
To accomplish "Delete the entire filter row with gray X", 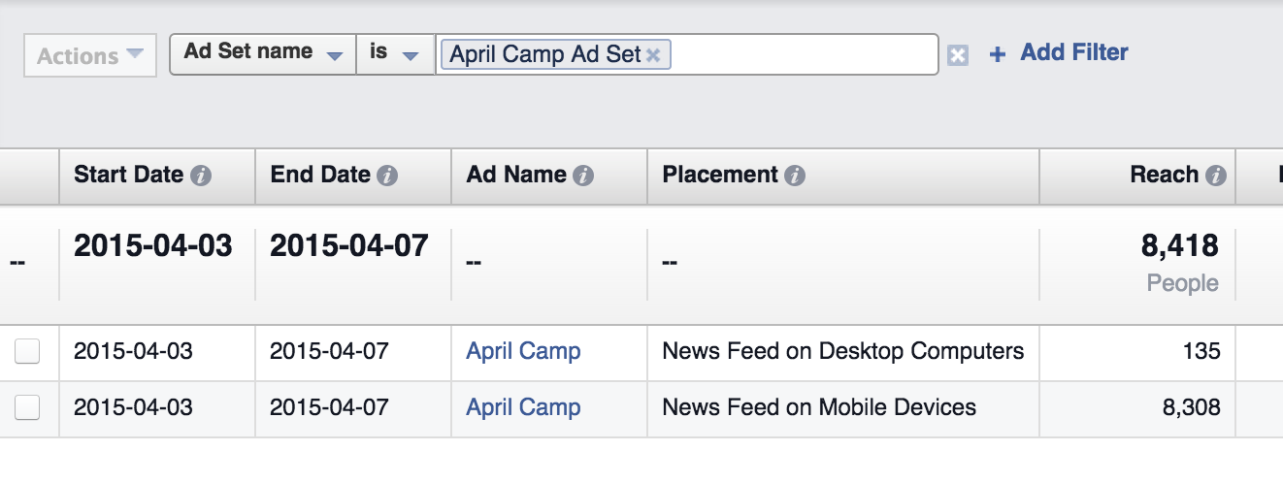I will [x=958, y=55].
